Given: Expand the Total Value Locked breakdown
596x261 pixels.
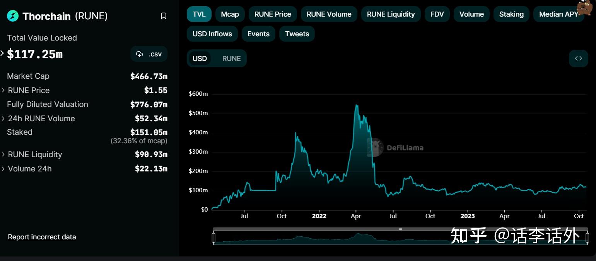Looking at the screenshot, I should click(3, 54).
